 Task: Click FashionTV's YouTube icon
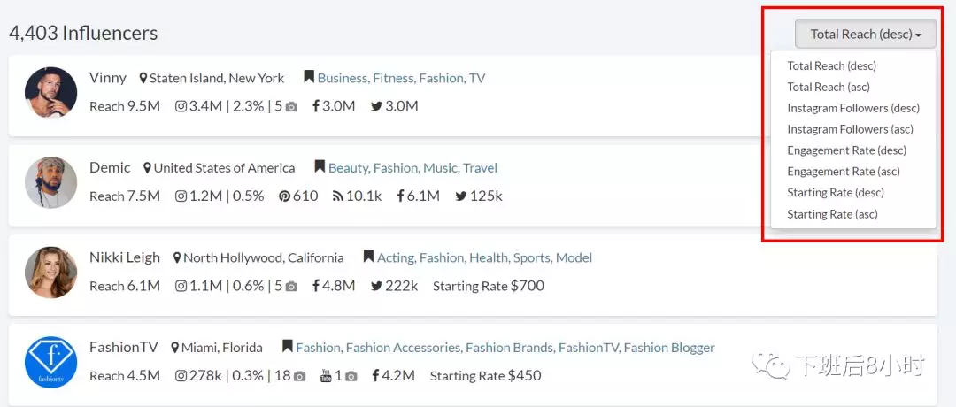(326, 376)
